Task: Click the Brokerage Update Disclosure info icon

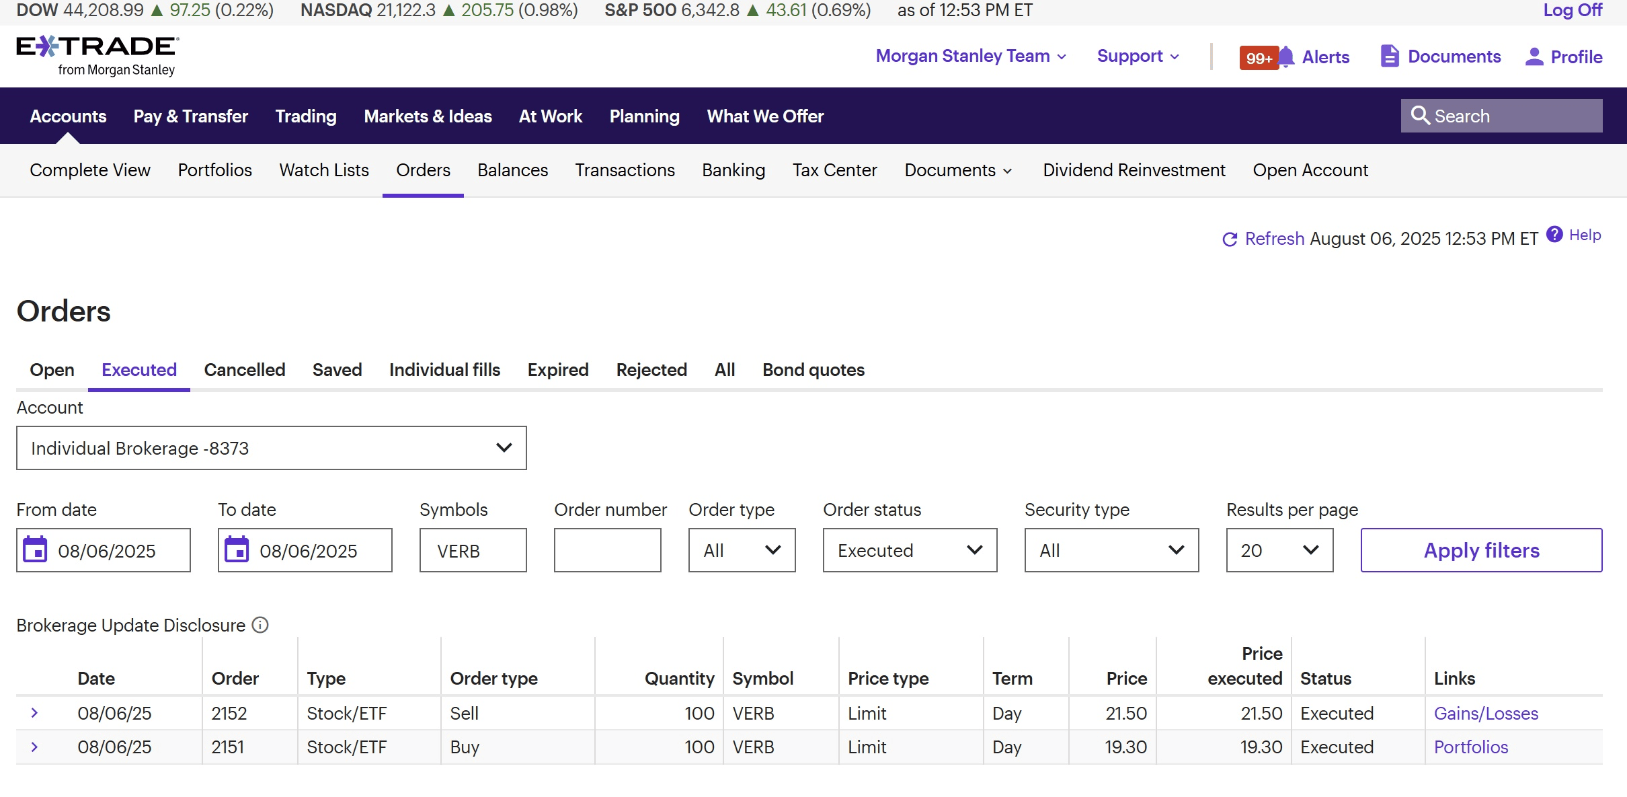Action: pyautogui.click(x=260, y=625)
